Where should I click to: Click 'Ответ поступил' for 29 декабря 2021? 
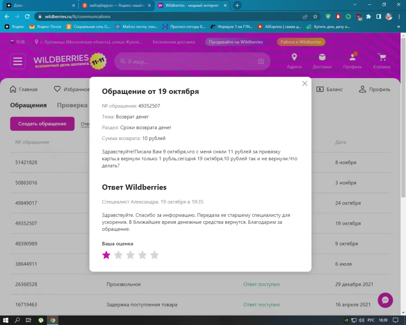point(261,284)
